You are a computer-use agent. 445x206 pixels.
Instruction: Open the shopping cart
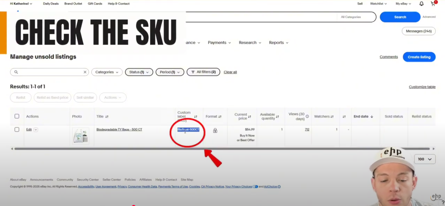[x=433, y=4]
